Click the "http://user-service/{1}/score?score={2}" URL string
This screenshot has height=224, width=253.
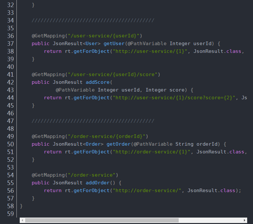(174, 98)
